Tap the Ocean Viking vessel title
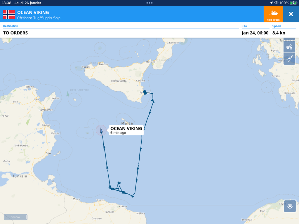This screenshot has width=299, height=224. coord(33,12)
